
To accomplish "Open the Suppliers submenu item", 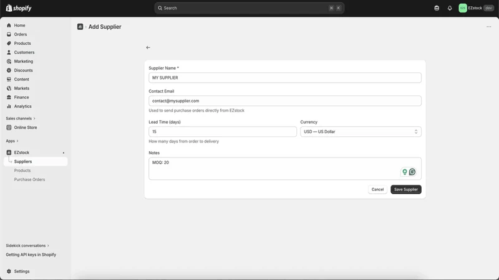I will pyautogui.click(x=36, y=162).
